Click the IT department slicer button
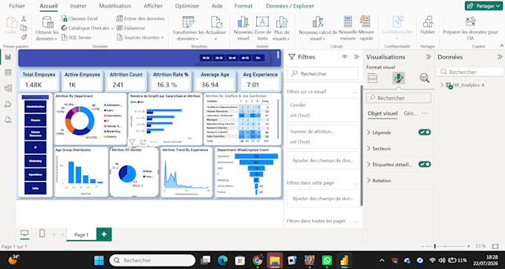 pyautogui.click(x=36, y=147)
